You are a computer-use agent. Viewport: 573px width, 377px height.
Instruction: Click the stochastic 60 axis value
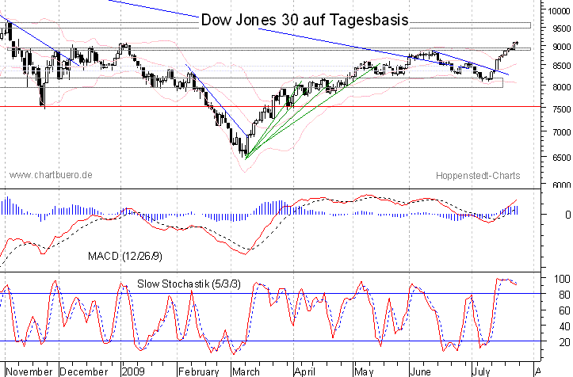coord(564,310)
